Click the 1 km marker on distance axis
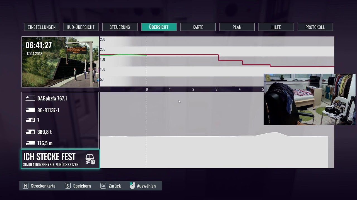This screenshot has height=200, width=357. tap(170, 89)
